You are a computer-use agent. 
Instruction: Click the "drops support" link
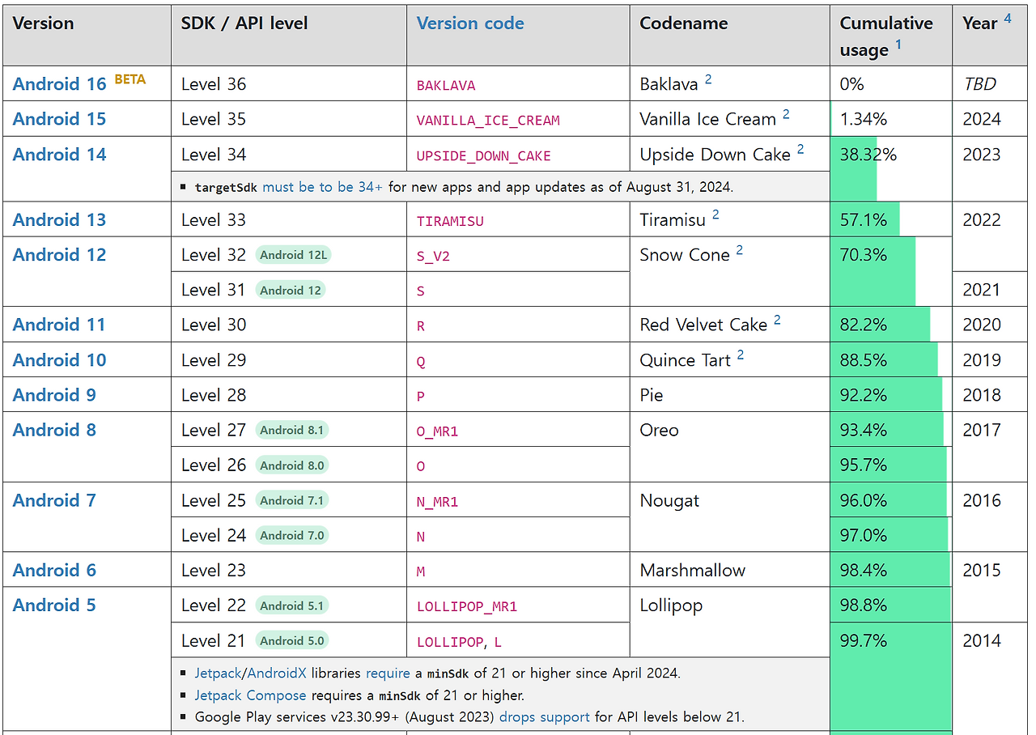point(544,716)
